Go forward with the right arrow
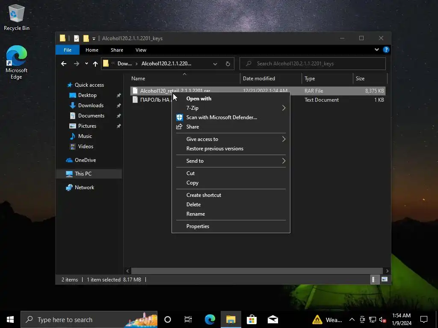Viewport: 438px width, 328px height. click(76, 64)
